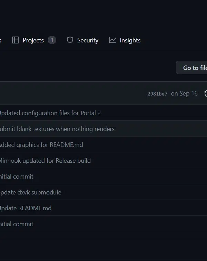Image resolution: width=207 pixels, height=261 pixels.
Task: Open 'Added graphics for README.md' commit message
Action: 41,145
